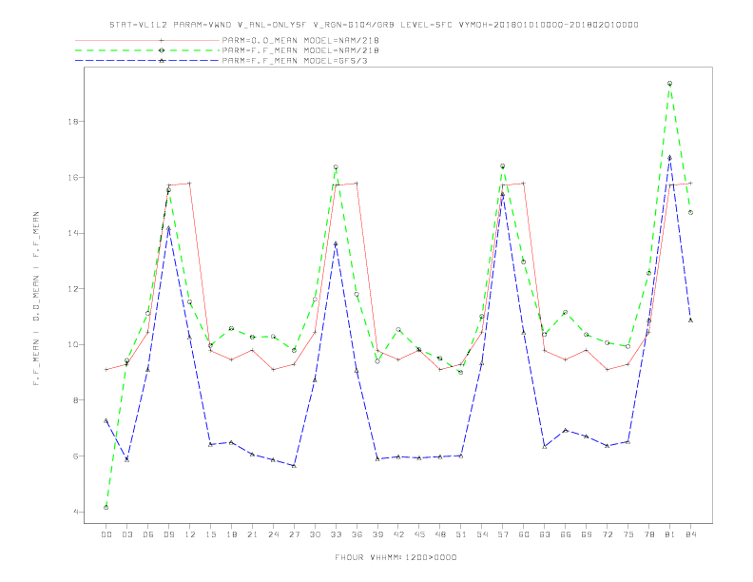The image size is (753, 582).
Task: Click y-axis tick label 10
Action: tap(73, 344)
